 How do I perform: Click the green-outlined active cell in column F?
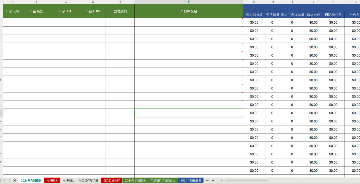coord(189,113)
